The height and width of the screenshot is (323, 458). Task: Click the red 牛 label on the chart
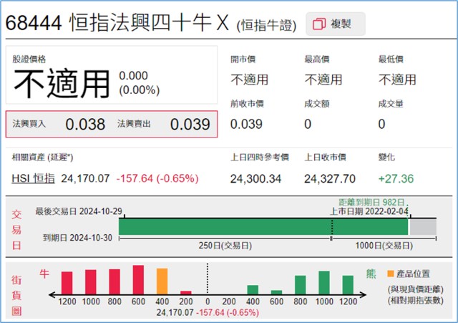coord(44,274)
